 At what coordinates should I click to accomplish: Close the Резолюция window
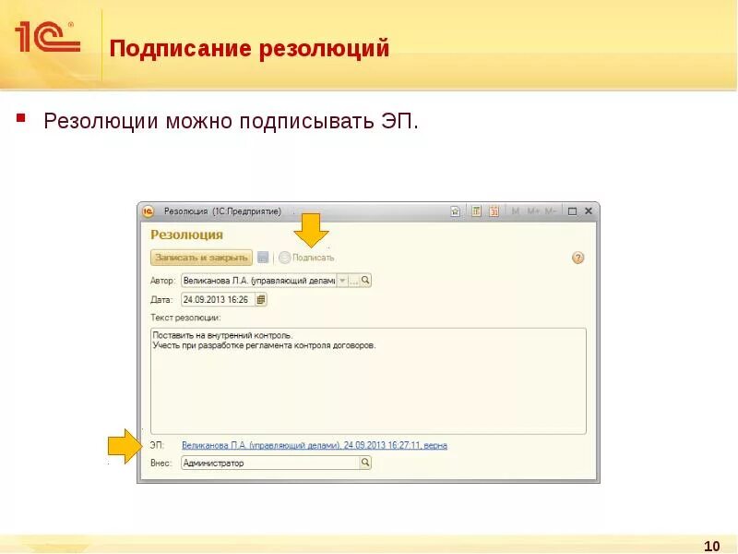pos(589,211)
